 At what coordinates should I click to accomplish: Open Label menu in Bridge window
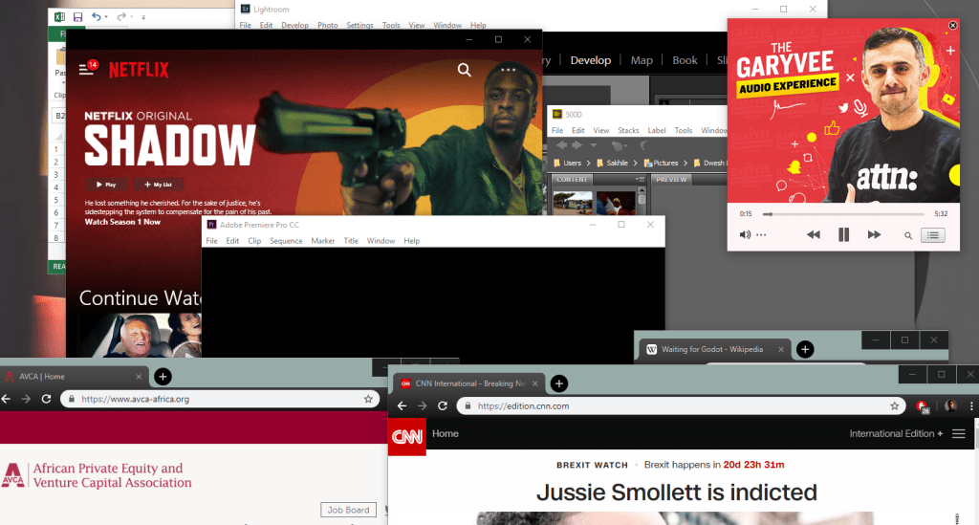(656, 130)
